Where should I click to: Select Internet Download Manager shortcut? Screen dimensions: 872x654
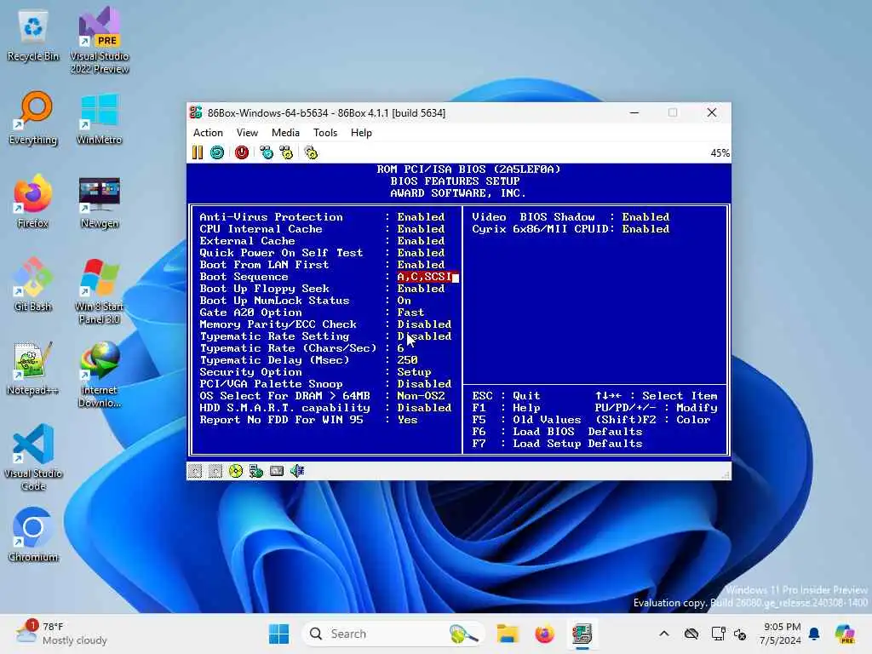(99, 375)
